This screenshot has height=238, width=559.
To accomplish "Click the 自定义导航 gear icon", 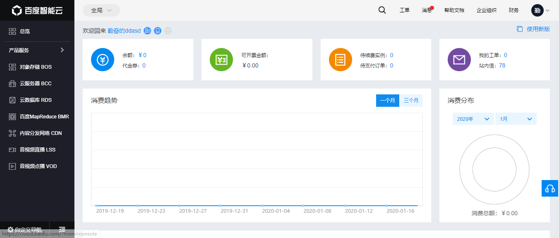I will [x=10, y=229].
